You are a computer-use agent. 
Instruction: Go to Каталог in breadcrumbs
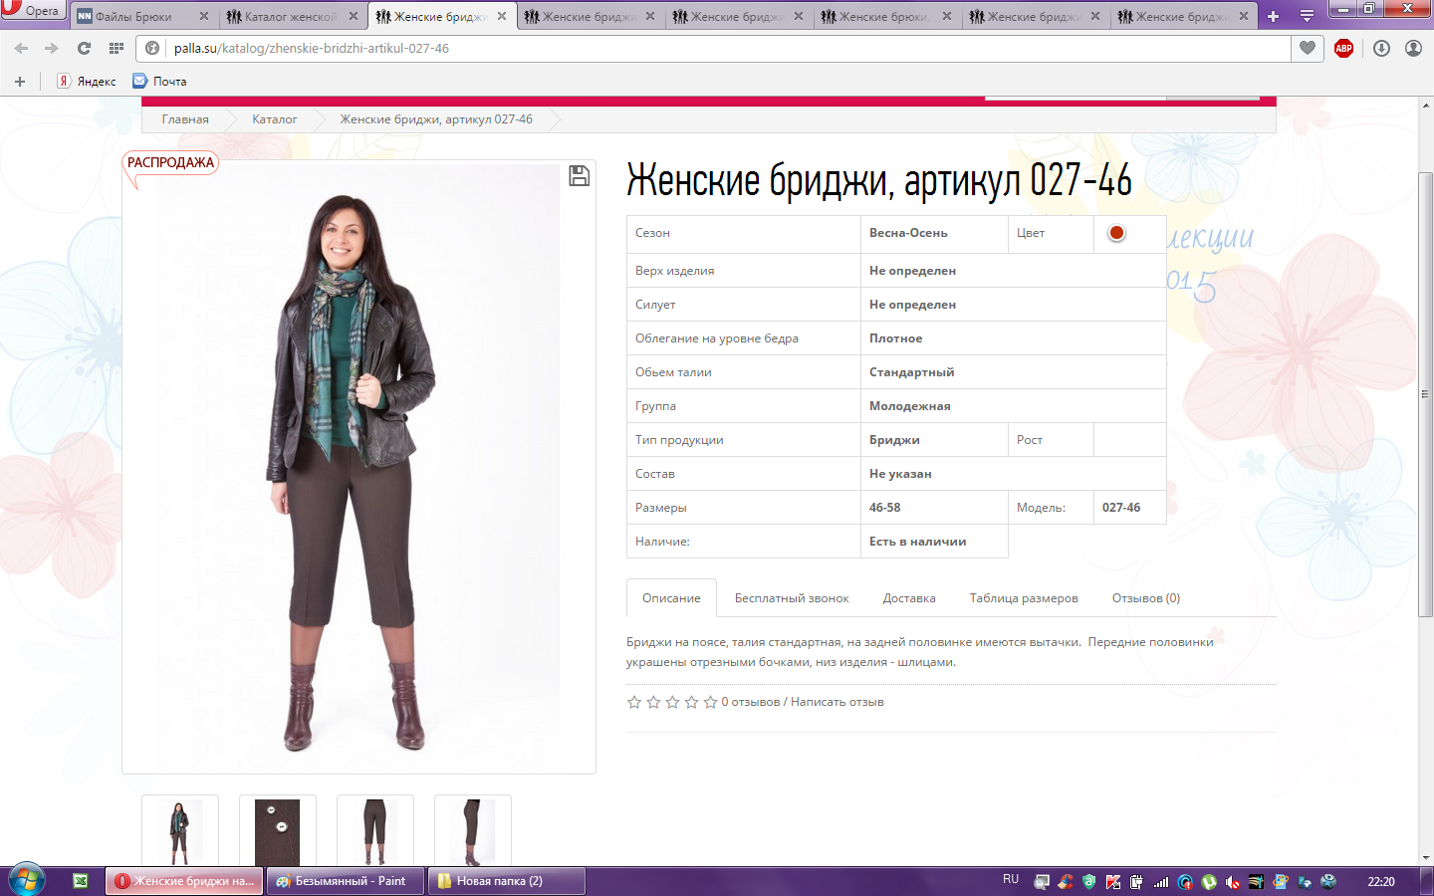click(274, 119)
